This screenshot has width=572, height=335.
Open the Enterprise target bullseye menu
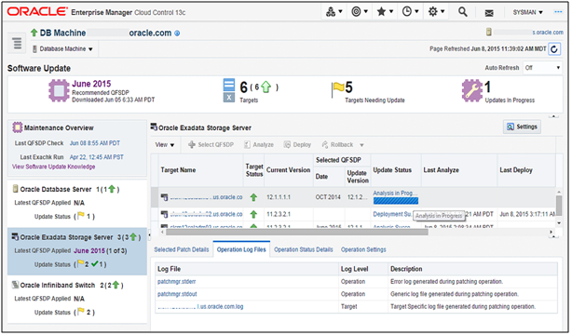click(360, 12)
